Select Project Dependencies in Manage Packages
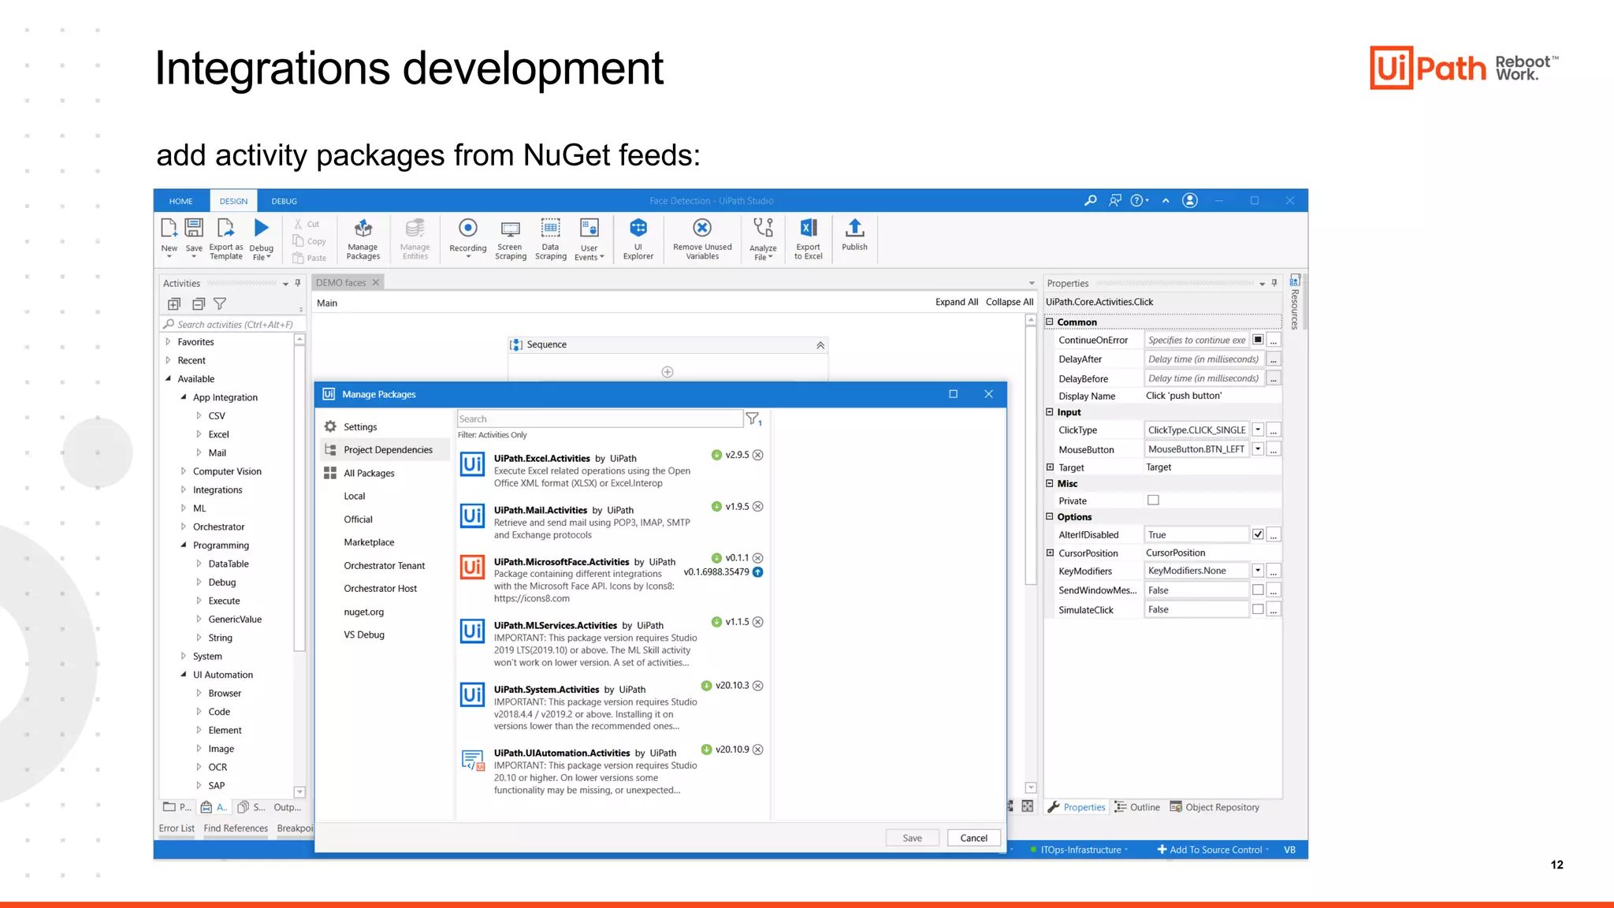The height and width of the screenshot is (908, 1614). pos(386,449)
